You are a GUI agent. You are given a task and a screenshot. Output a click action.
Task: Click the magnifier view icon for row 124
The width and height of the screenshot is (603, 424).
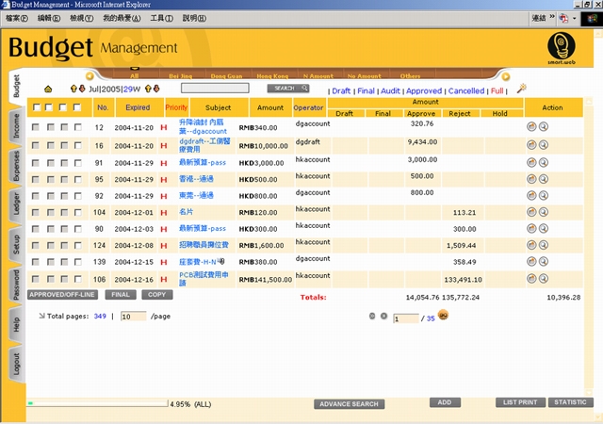pyautogui.click(x=544, y=245)
